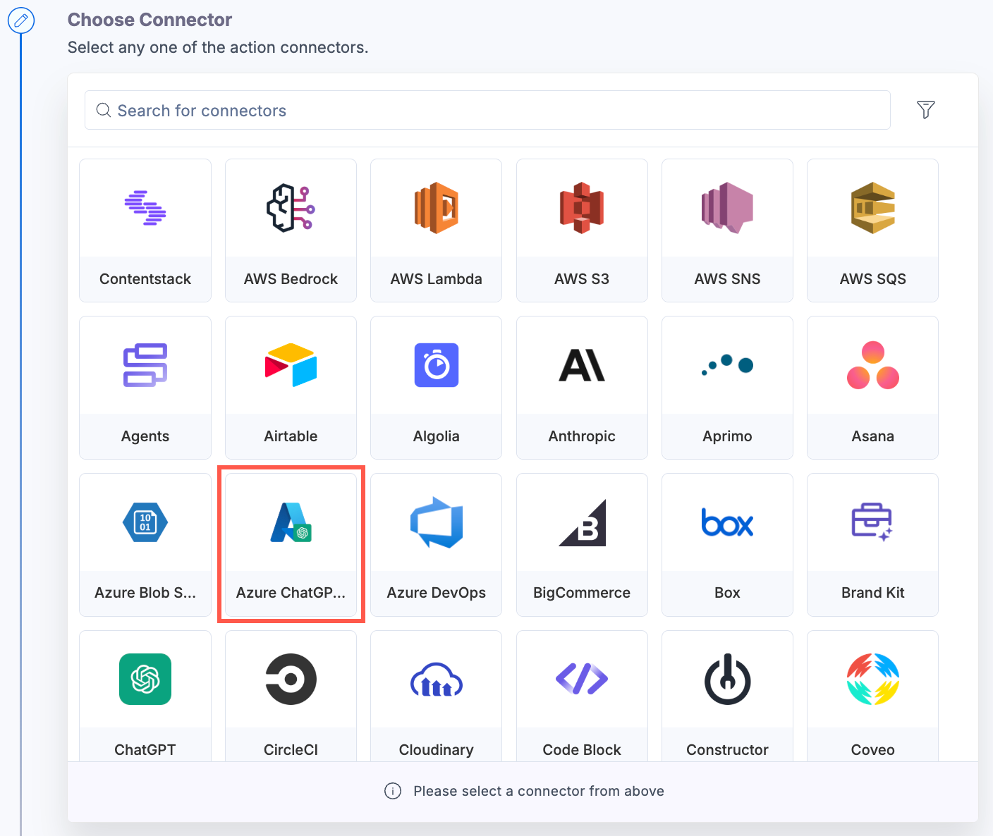Select the Coveo connector icon
The image size is (993, 836).
point(873,679)
